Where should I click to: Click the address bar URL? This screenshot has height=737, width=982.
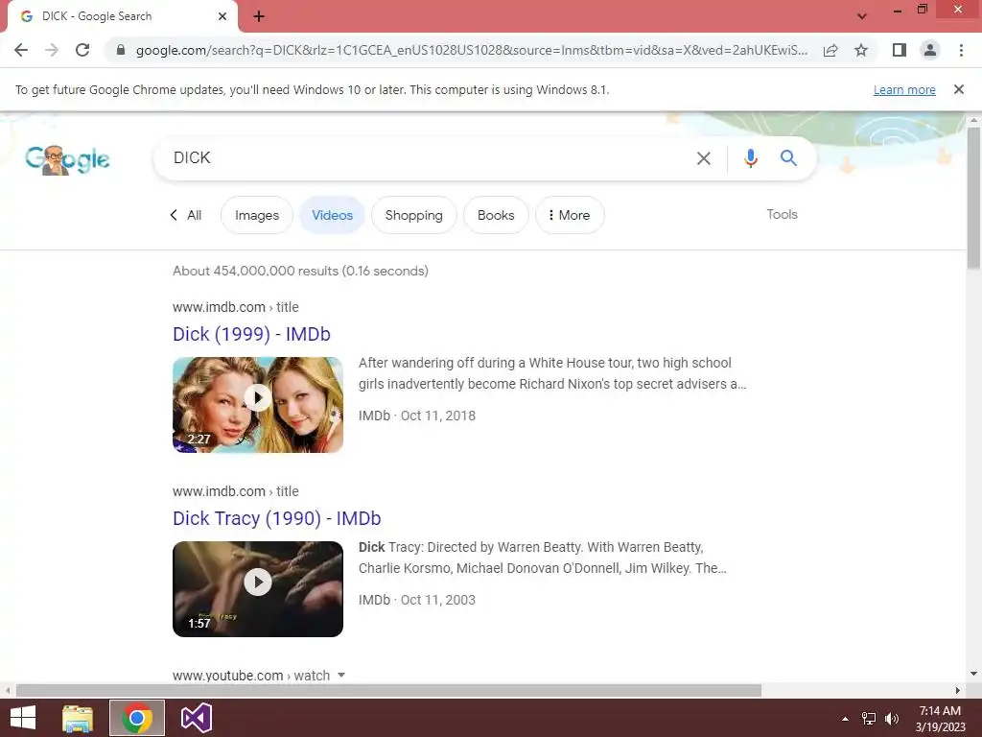[x=471, y=50]
